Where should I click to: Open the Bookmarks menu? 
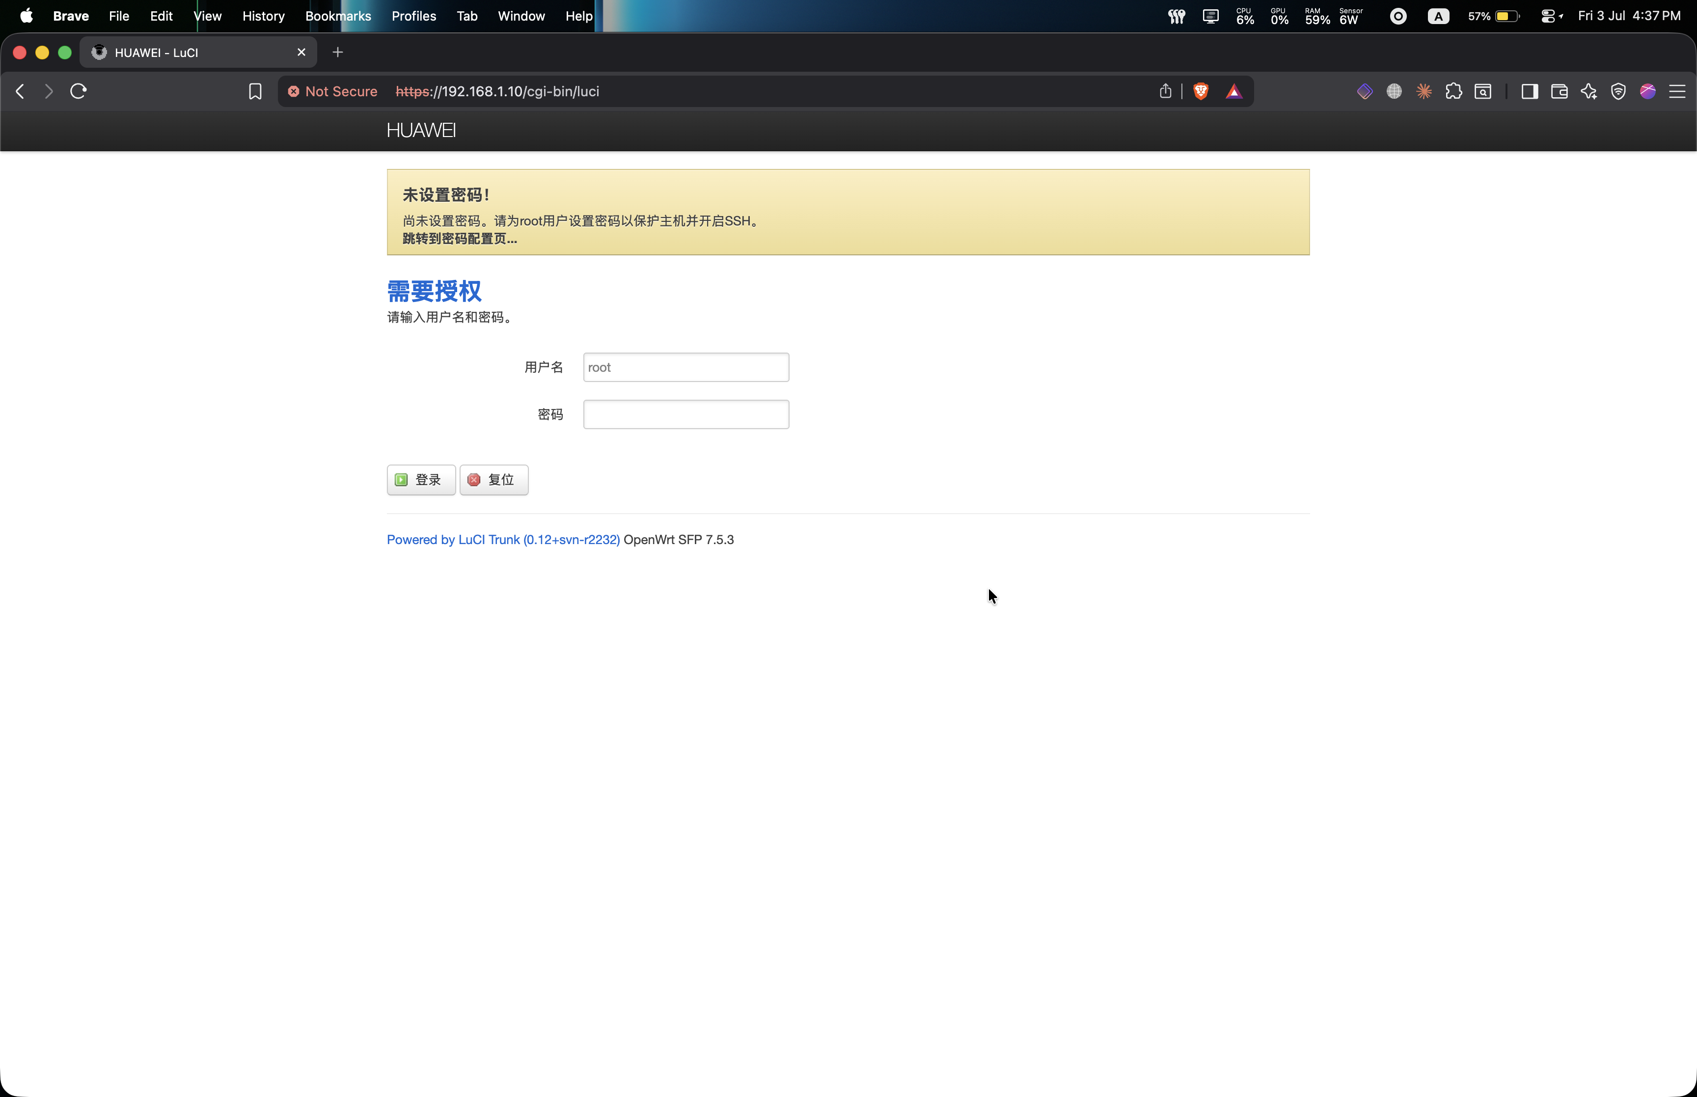[x=338, y=16]
